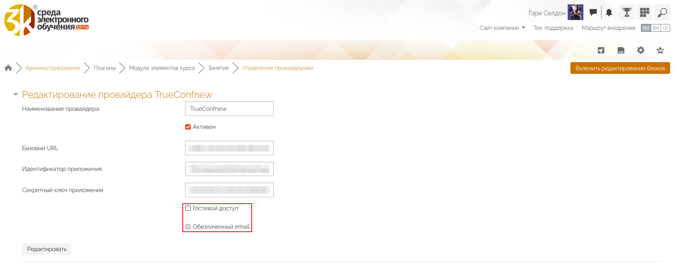Enable the Гостевой доступ checkbox
The height and width of the screenshot is (266, 674).
188,208
